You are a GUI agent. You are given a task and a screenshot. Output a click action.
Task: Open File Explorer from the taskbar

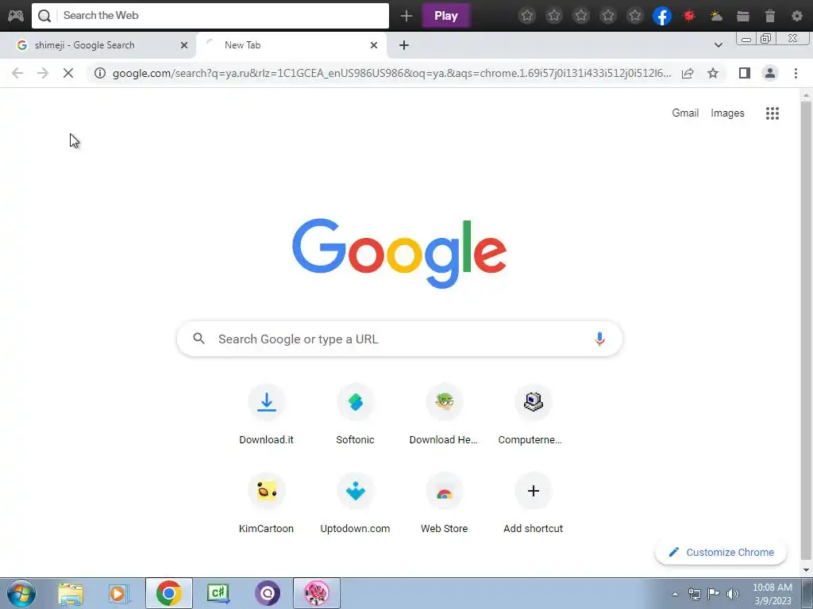point(71,594)
